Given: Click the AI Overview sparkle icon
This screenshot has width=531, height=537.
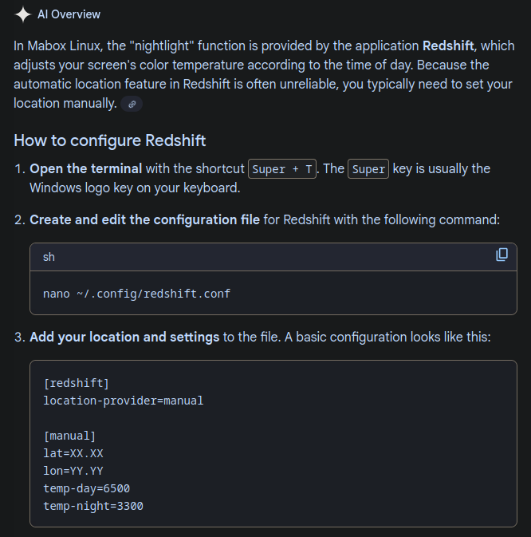Looking at the screenshot, I should (x=23, y=14).
